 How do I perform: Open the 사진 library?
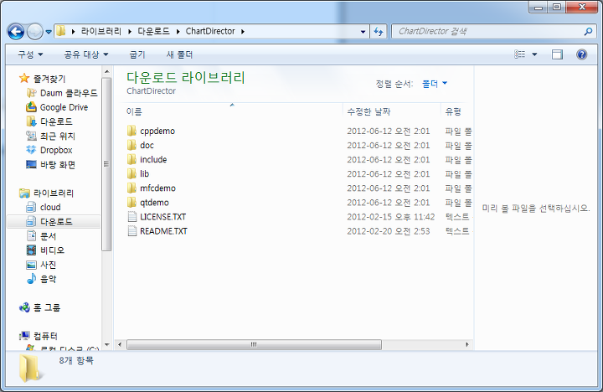(41, 265)
